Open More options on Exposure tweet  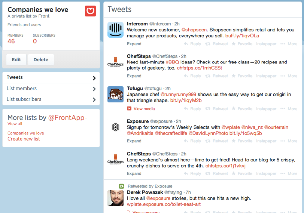tap(289, 141)
